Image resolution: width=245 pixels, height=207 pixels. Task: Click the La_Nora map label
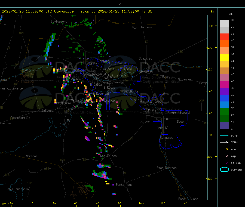click(x=108, y=69)
